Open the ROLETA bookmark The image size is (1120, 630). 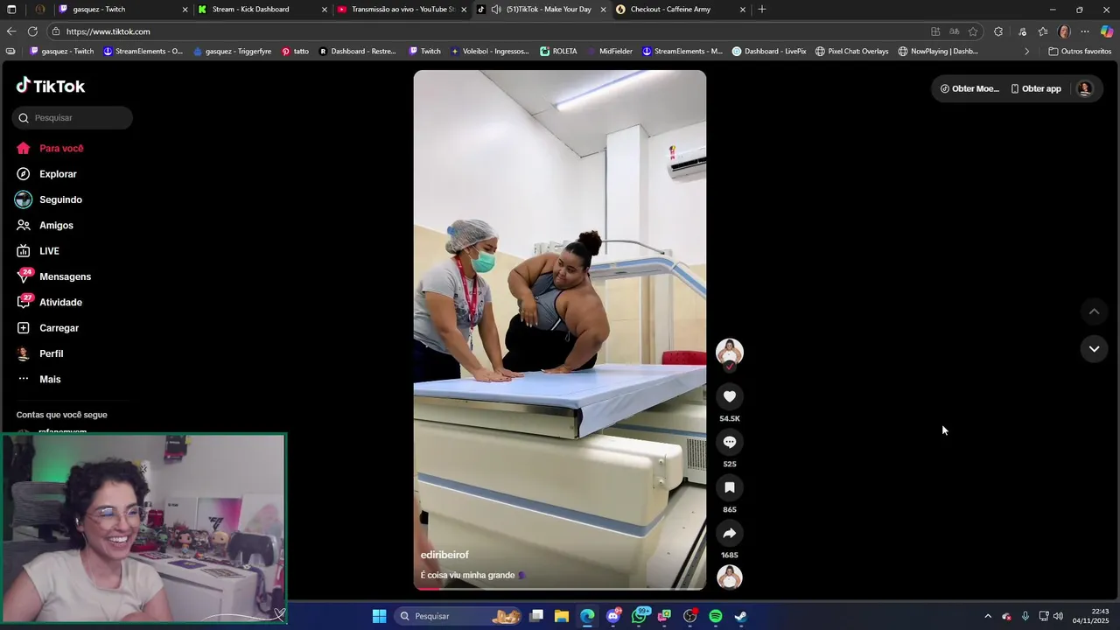pos(558,52)
